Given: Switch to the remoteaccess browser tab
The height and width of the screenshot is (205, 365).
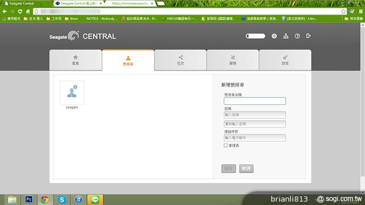Looking at the screenshot, I should (130, 3).
